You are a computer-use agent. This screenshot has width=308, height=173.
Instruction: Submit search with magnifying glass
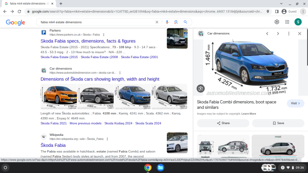pos(185,22)
